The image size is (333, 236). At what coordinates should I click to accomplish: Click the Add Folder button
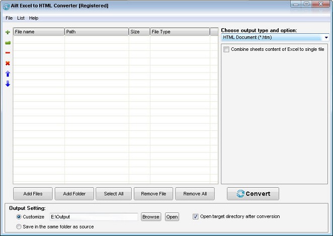click(x=74, y=194)
